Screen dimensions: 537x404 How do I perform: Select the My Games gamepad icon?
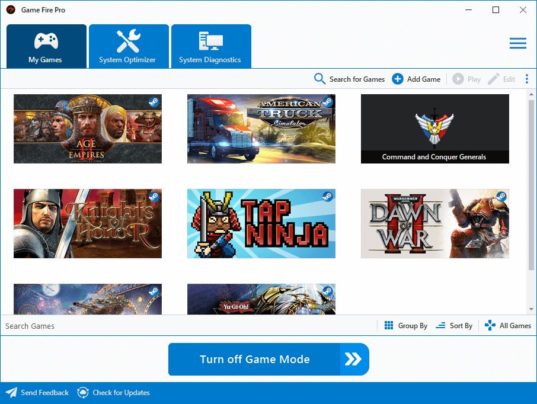click(x=46, y=39)
